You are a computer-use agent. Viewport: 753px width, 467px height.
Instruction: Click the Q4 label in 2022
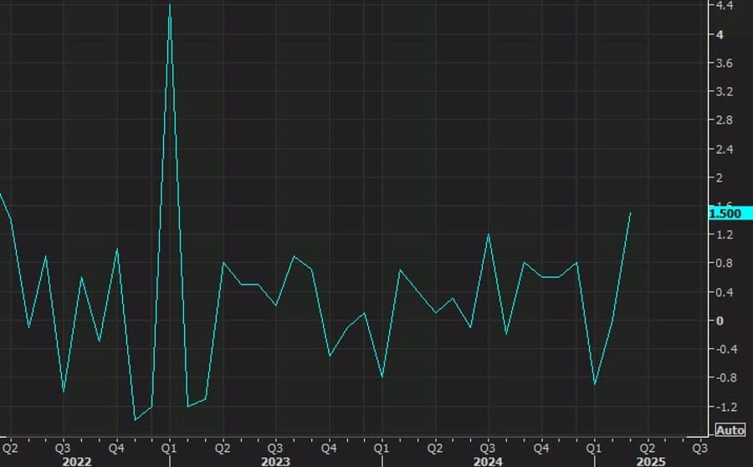pyautogui.click(x=116, y=447)
